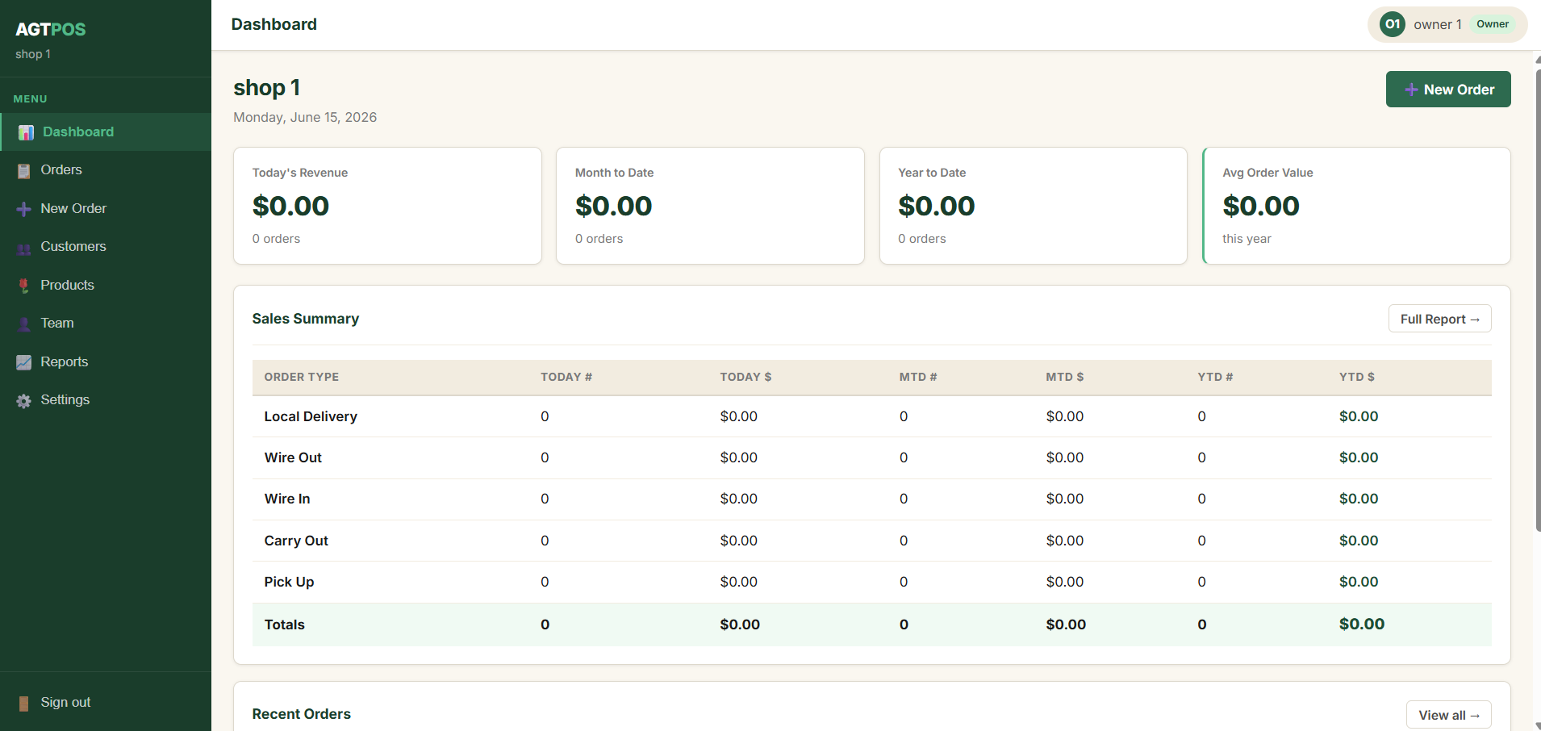This screenshot has height=731, width=1541.
Task: Click the YTD $ column header
Action: (1357, 377)
